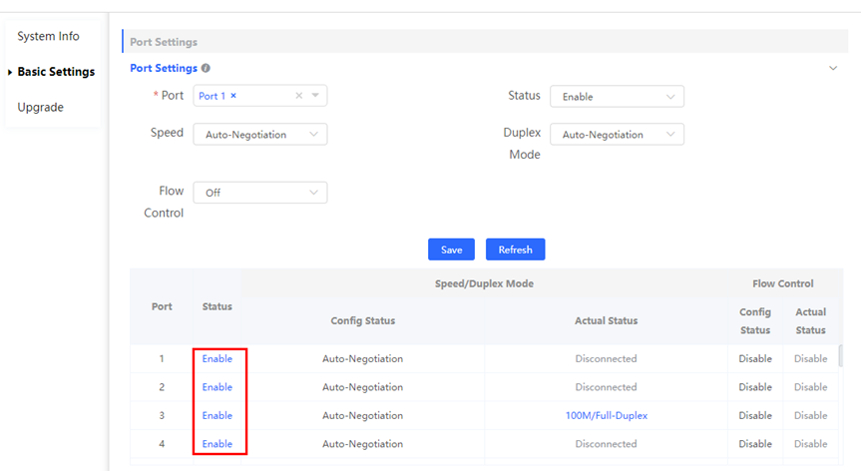Click the Enable status for port 3
The image size is (861, 471).
(216, 415)
